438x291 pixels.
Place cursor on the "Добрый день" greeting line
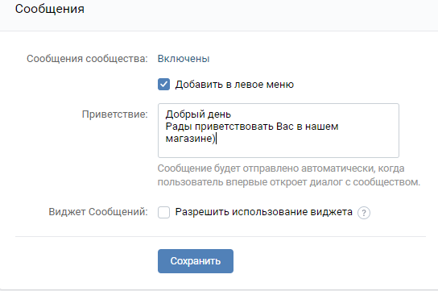[x=198, y=114]
